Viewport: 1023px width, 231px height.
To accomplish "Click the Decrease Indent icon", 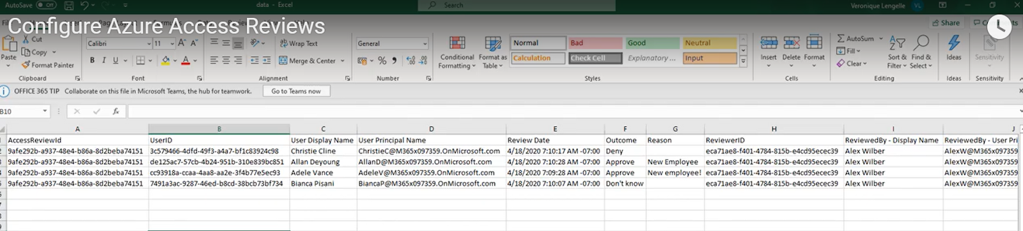I will coord(255,60).
